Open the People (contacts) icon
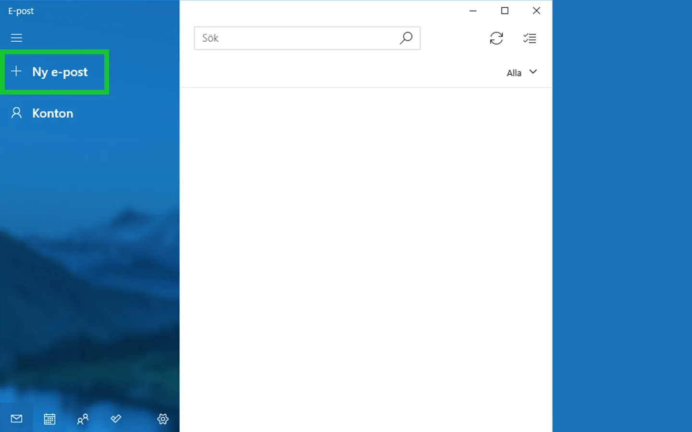This screenshot has width=692, height=432. 82,419
